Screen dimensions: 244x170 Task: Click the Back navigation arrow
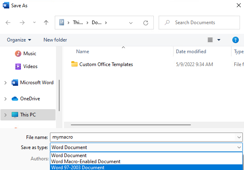(x=8, y=23)
